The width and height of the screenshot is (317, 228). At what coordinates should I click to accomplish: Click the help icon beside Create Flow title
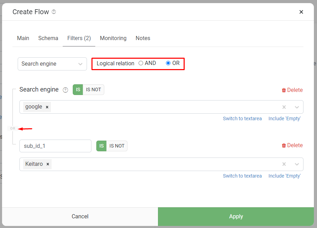[x=54, y=12]
